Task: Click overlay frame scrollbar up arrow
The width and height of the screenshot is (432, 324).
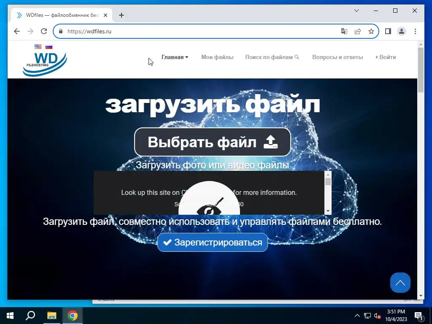Action: (328, 175)
